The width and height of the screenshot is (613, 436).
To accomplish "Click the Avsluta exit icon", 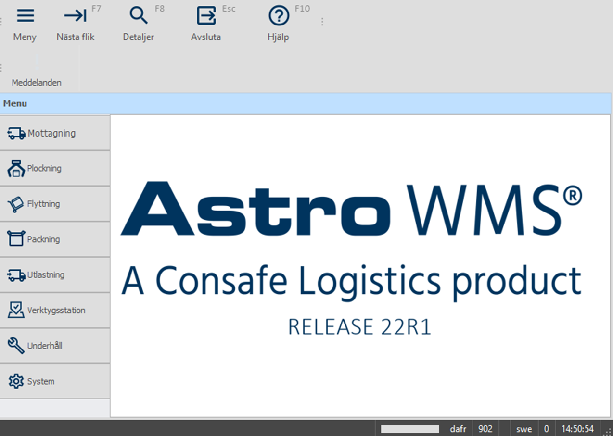I will (x=206, y=16).
